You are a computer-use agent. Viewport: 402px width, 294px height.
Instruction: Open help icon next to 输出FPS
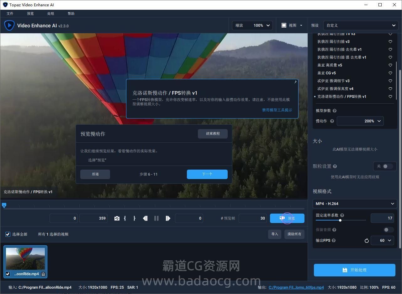[x=334, y=240]
